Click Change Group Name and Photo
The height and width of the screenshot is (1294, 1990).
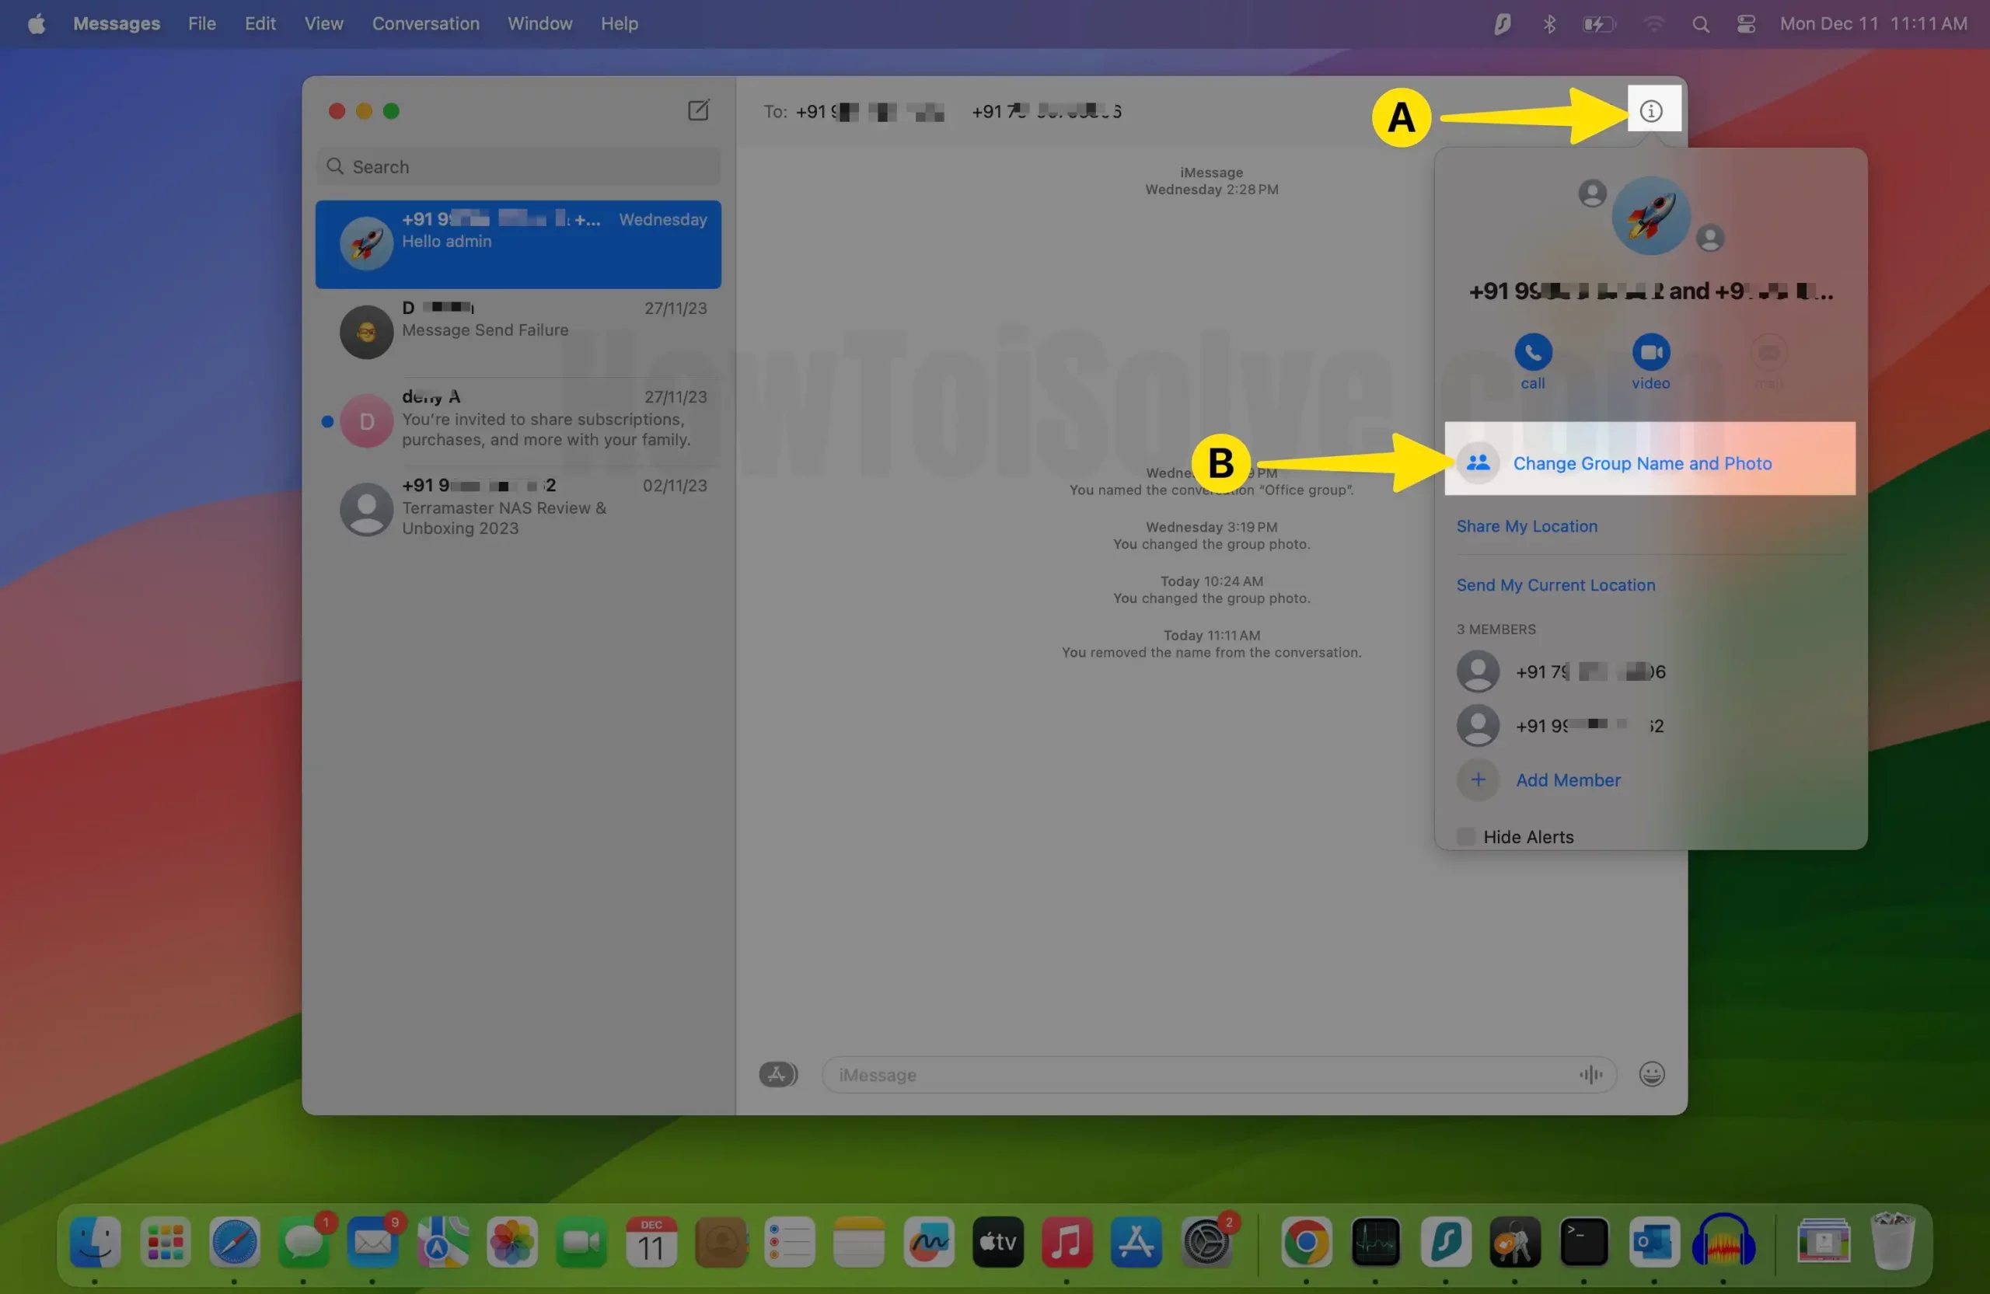1641,463
